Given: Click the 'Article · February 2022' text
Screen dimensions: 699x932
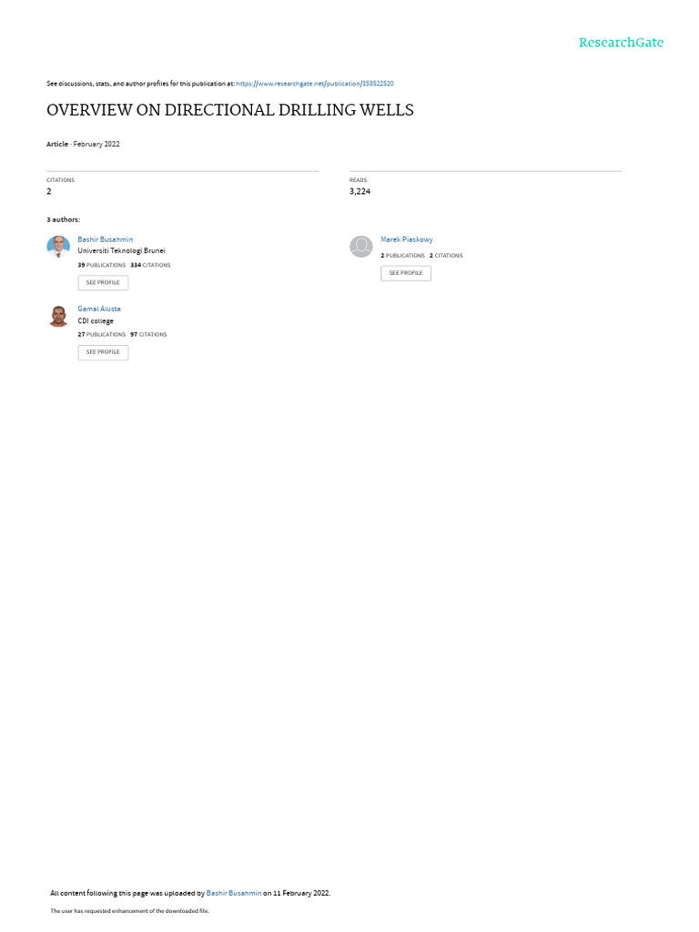Looking at the screenshot, I should 83,145.
